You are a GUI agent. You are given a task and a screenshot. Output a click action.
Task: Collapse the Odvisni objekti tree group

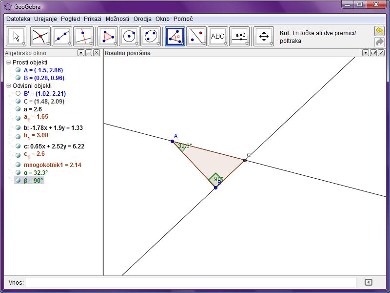coord(8,86)
